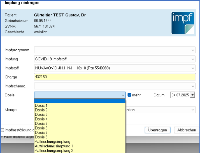This screenshot has width=200, height=153.
Task: Expand the Impfschema dropdown
Action: pos(193,86)
